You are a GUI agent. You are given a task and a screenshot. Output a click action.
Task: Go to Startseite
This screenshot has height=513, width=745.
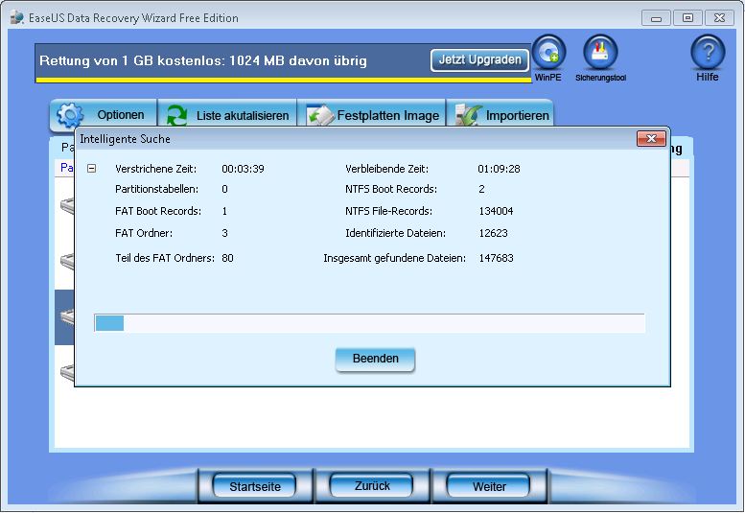[x=255, y=486]
